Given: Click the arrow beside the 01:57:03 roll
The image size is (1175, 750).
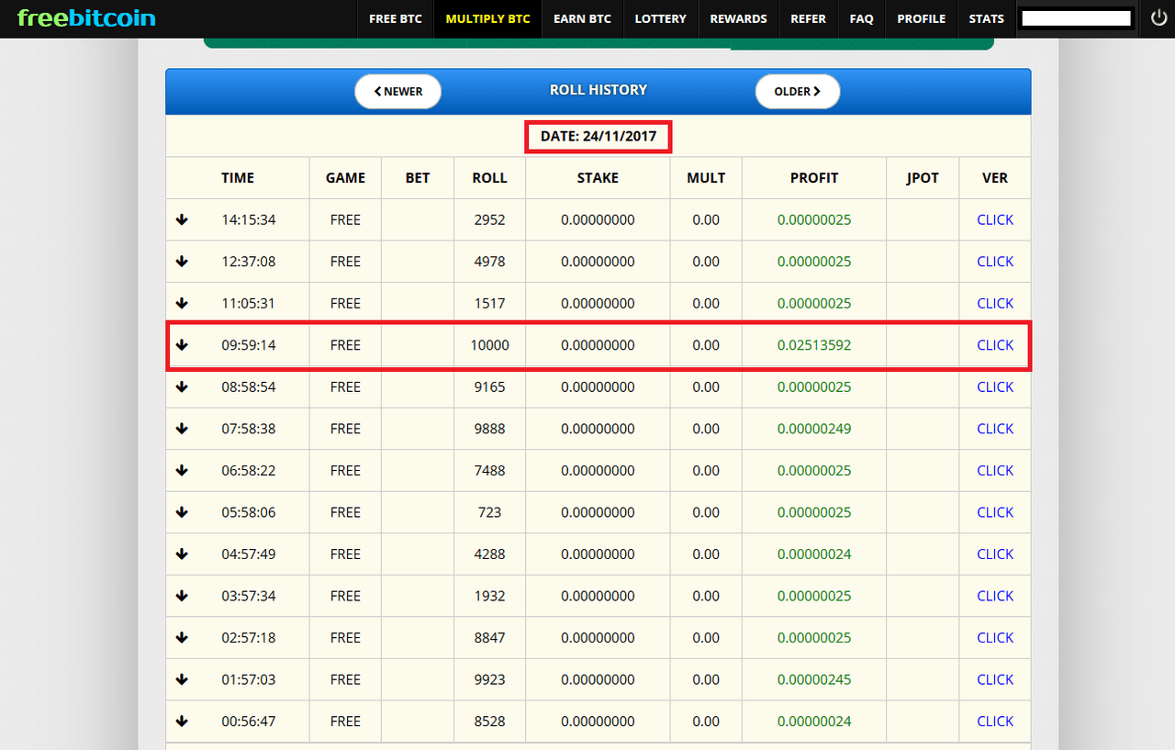Looking at the screenshot, I should [182, 679].
